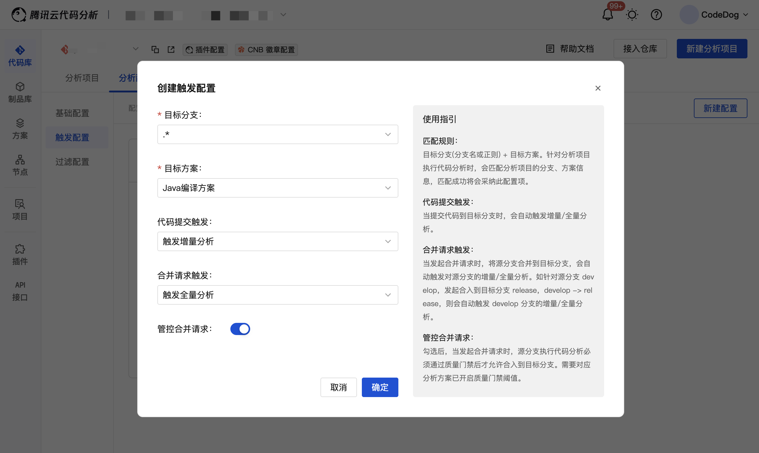Switch to the 分析项目 tab
The image size is (759, 453).
pos(82,78)
